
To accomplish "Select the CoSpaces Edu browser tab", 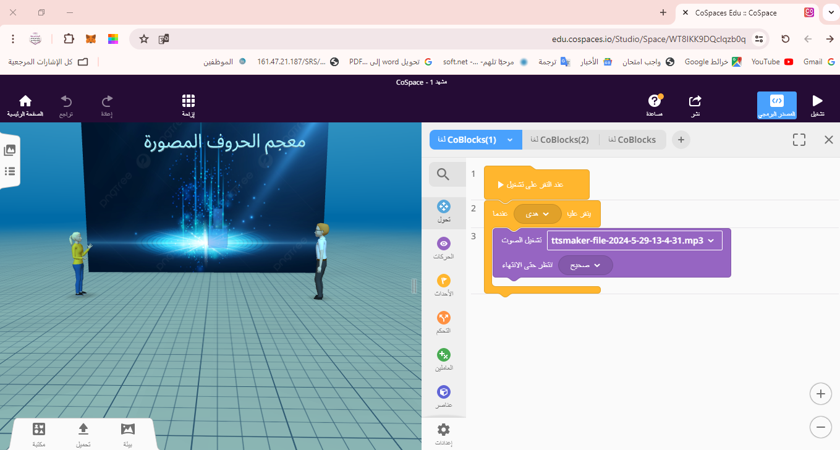I will (x=749, y=12).
